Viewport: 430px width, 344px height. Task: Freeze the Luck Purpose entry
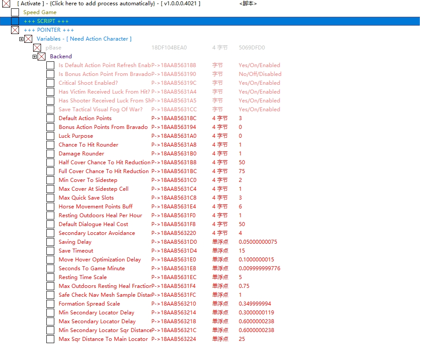tap(50, 136)
